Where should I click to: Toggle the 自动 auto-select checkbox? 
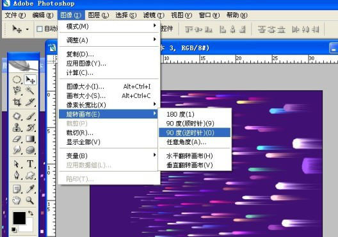point(40,29)
